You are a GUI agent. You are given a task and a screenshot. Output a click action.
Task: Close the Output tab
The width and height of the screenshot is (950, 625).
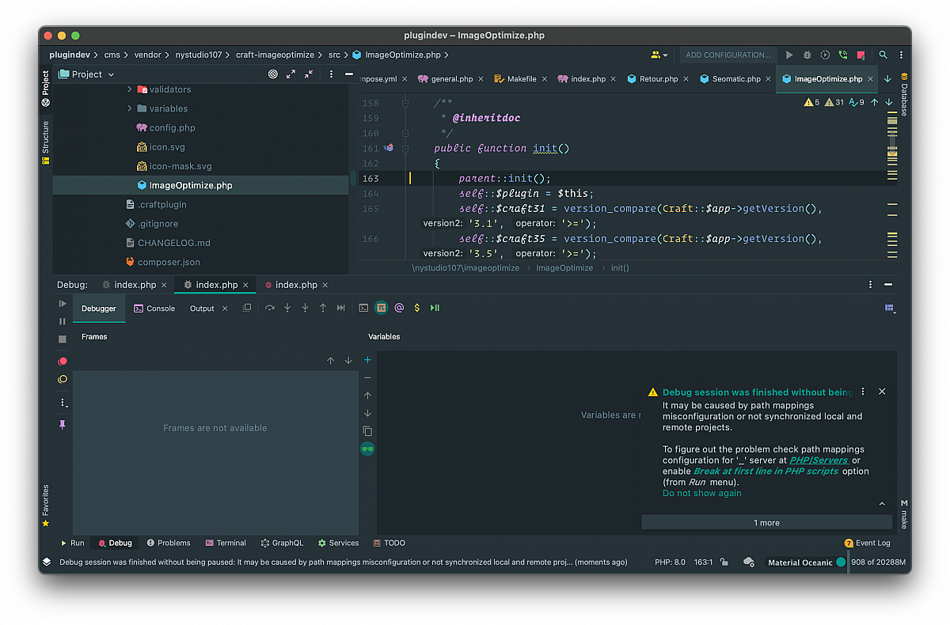(x=225, y=309)
